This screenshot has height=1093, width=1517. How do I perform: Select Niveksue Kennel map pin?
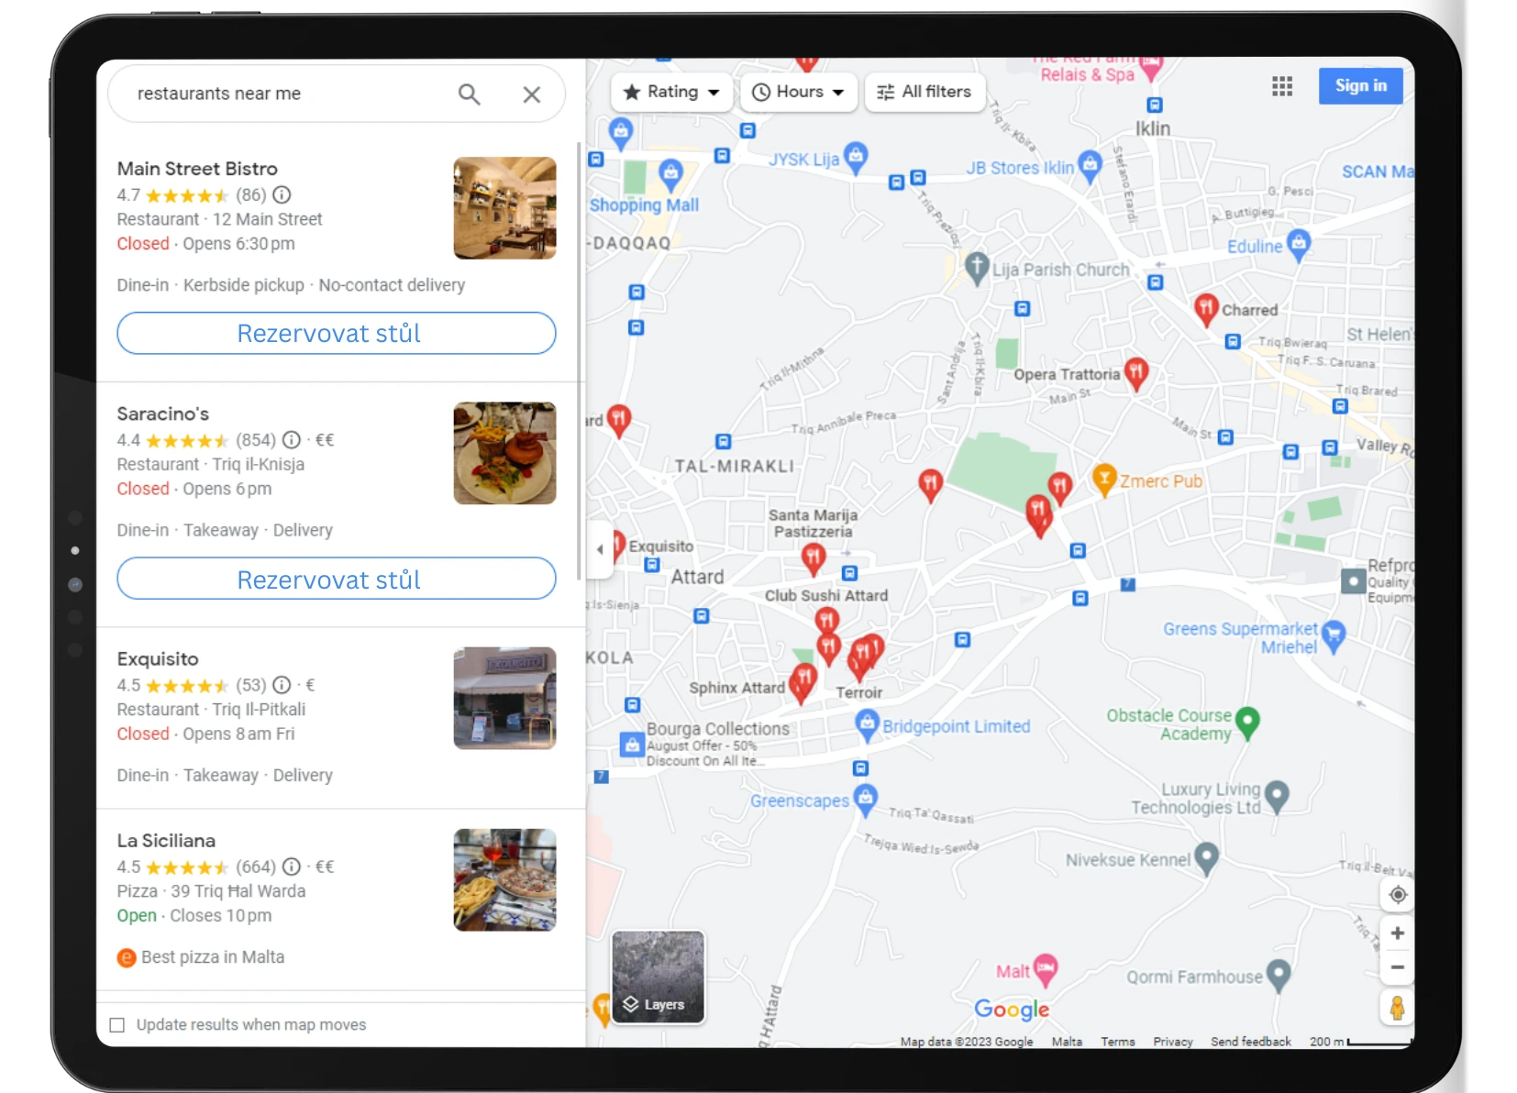pos(1206,858)
